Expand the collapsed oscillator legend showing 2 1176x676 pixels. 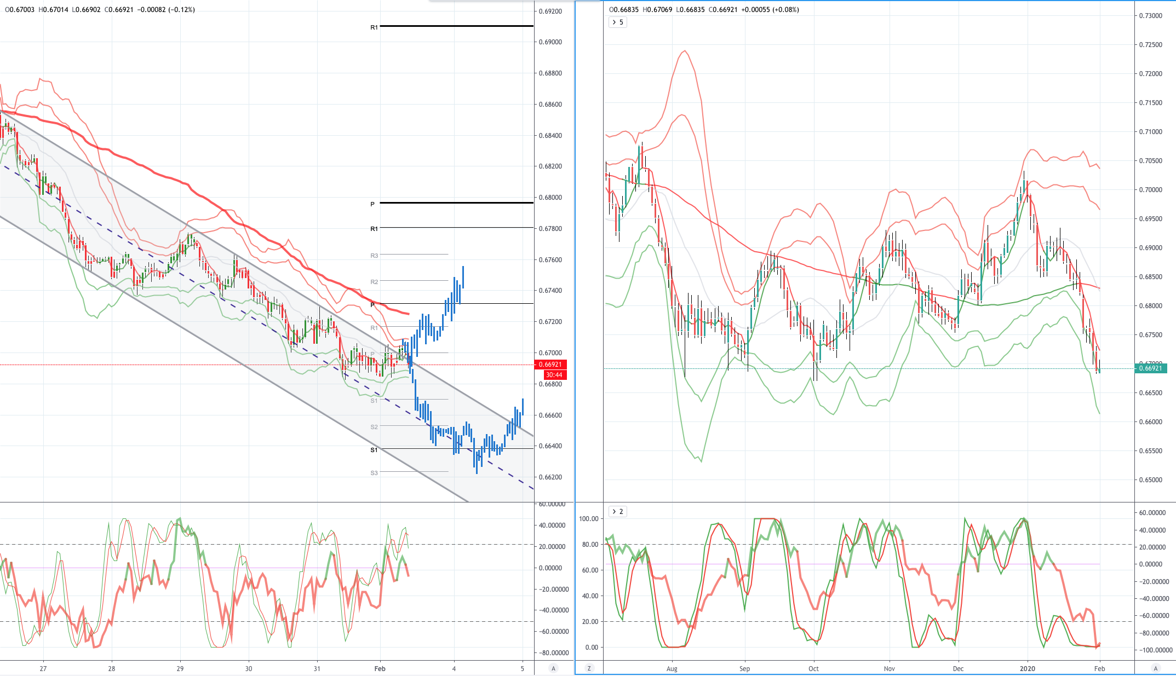click(618, 511)
